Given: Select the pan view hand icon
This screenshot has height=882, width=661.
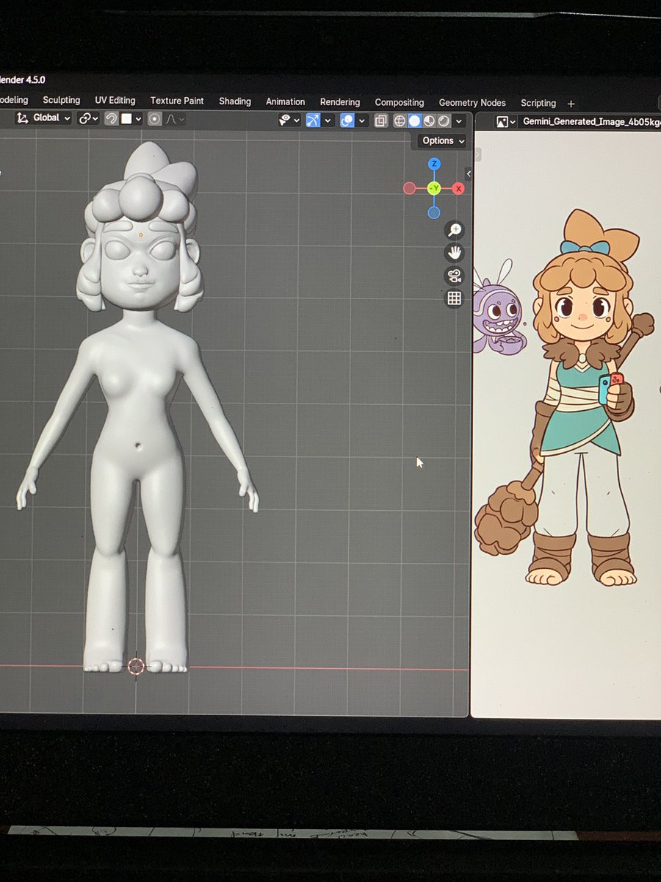Looking at the screenshot, I should [454, 252].
